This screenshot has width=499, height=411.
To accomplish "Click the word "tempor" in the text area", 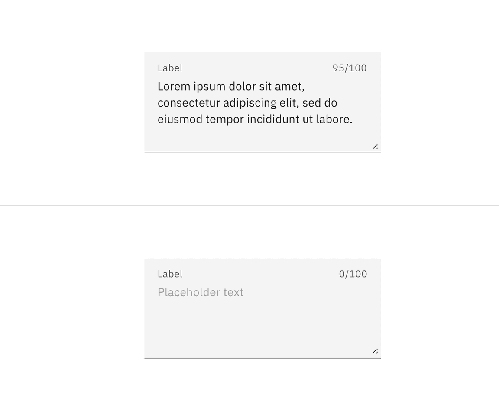I will 224,120.
